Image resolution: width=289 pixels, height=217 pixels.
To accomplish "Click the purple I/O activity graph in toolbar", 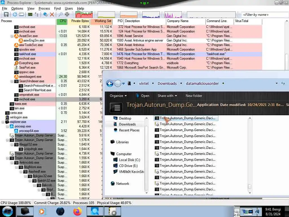I will click(173, 15).
